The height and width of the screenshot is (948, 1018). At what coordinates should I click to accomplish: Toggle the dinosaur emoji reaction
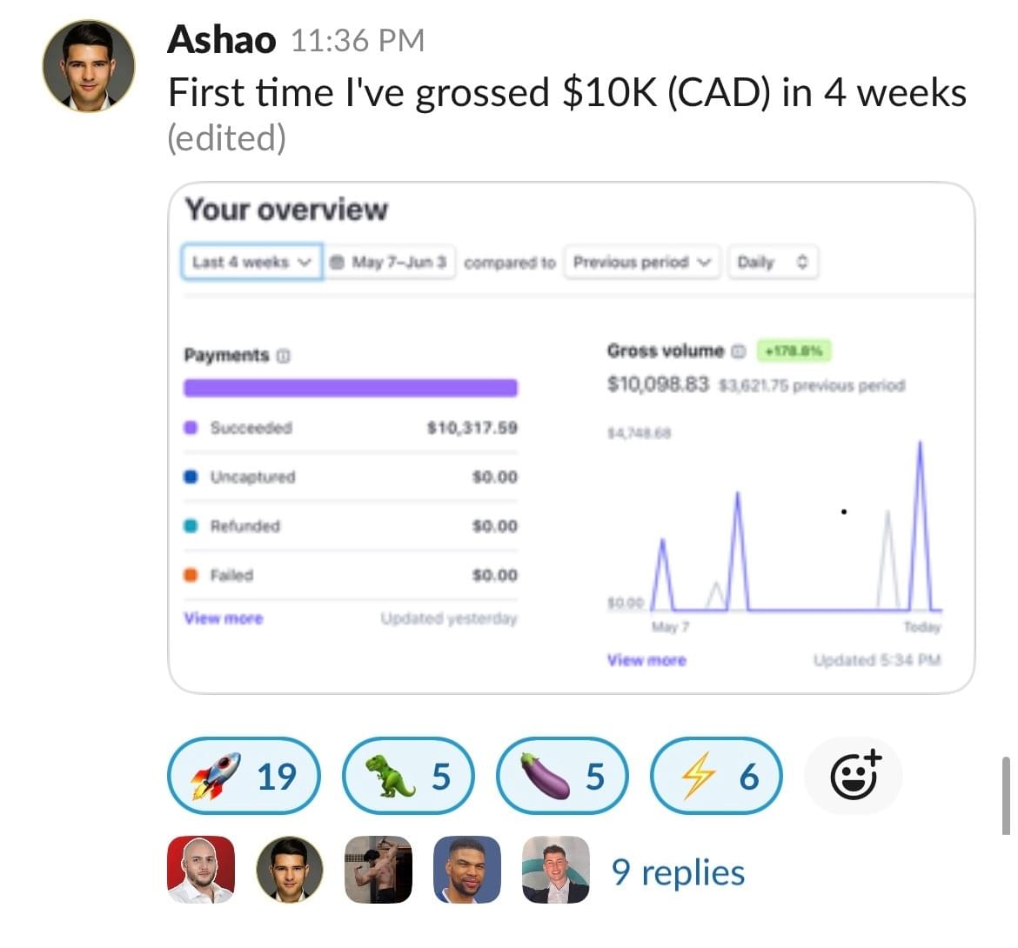click(x=409, y=776)
